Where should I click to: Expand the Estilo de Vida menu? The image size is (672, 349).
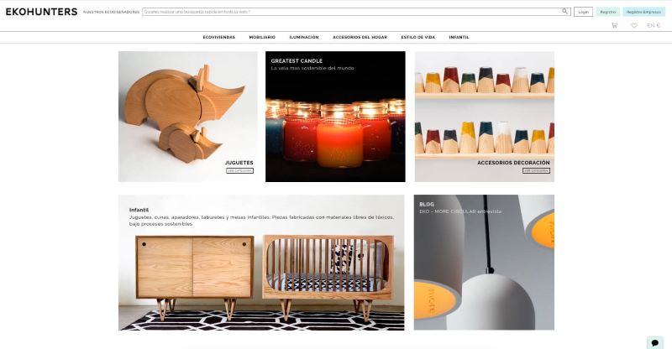[417, 37]
